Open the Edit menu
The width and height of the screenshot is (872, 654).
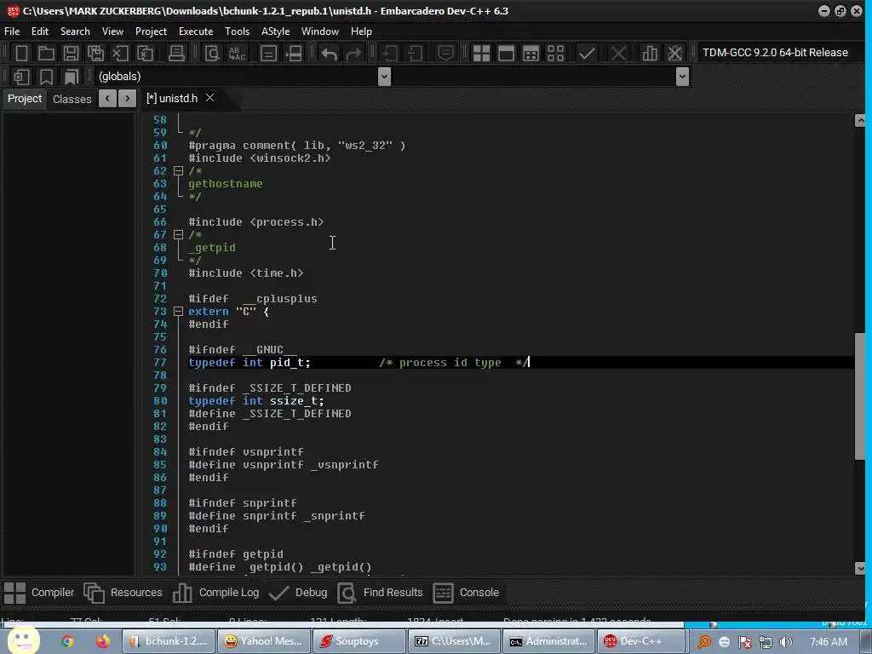(x=39, y=32)
